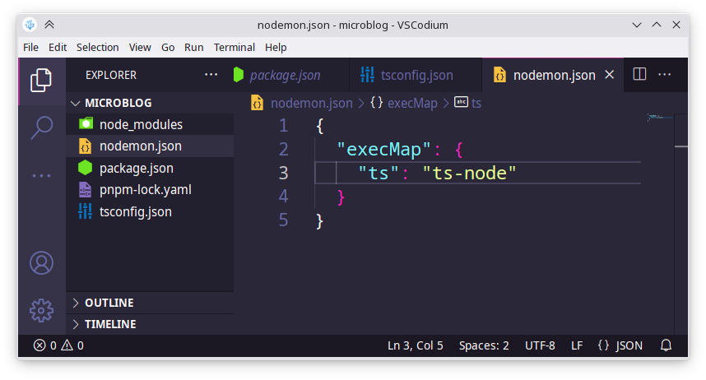Switch to the tsconfig.json editor tab
Viewport: 706px width, 380px height.
tap(416, 75)
